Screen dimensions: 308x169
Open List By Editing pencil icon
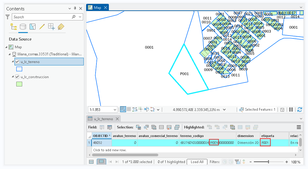point(42,27)
